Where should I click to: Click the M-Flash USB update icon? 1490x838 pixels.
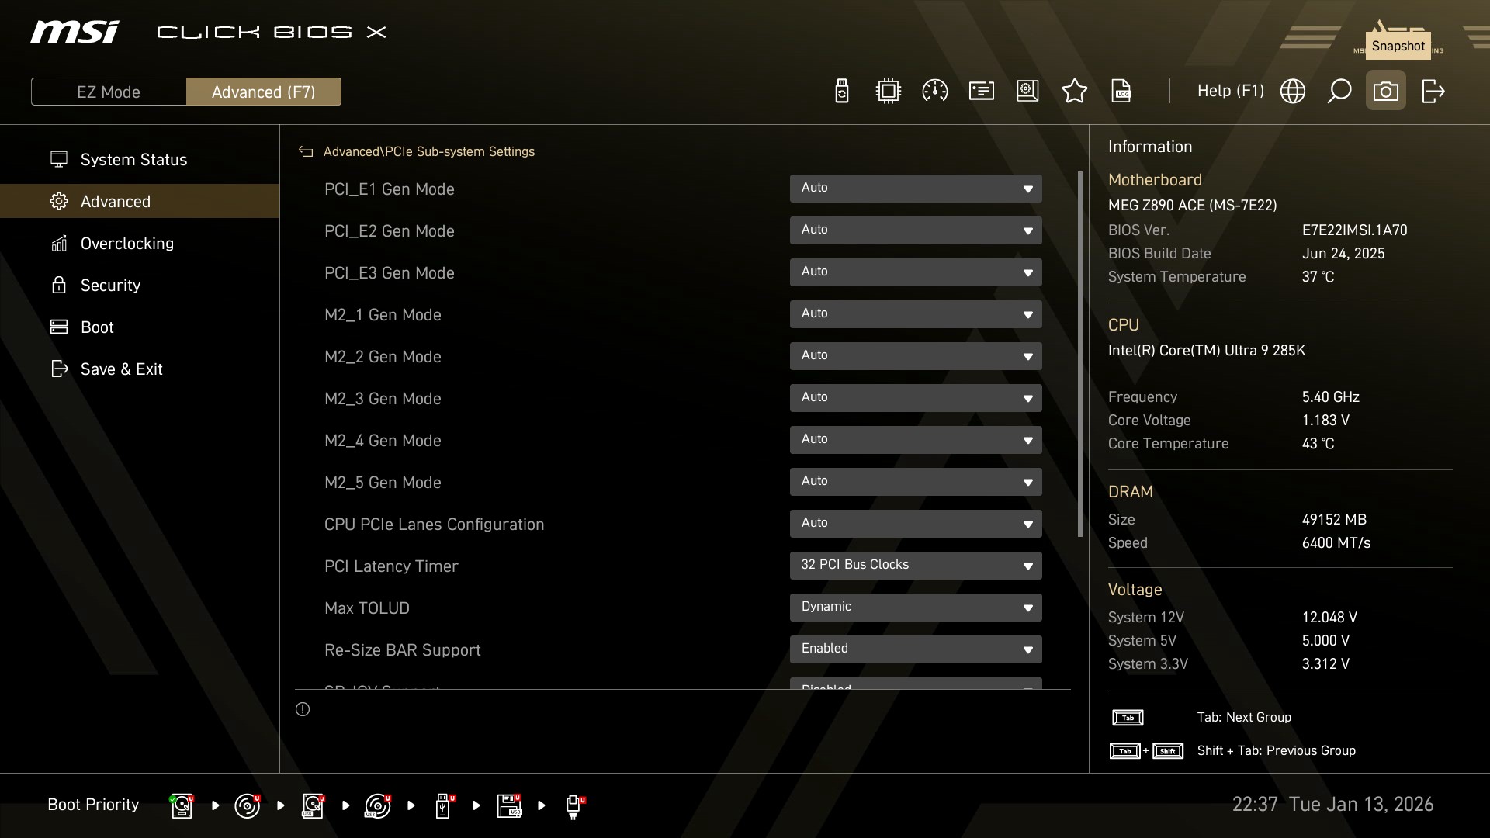click(x=841, y=92)
